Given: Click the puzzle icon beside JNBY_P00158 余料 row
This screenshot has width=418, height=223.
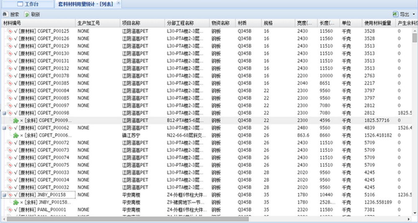Looking at the screenshot, I should coord(15,202).
